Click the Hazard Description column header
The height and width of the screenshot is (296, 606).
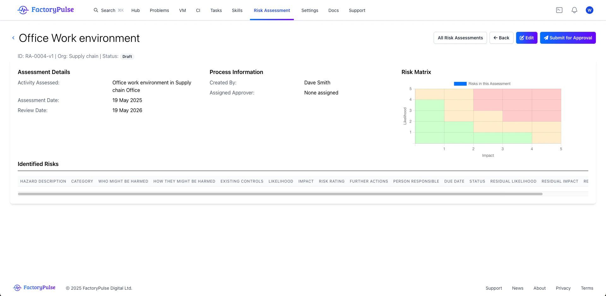click(x=43, y=181)
